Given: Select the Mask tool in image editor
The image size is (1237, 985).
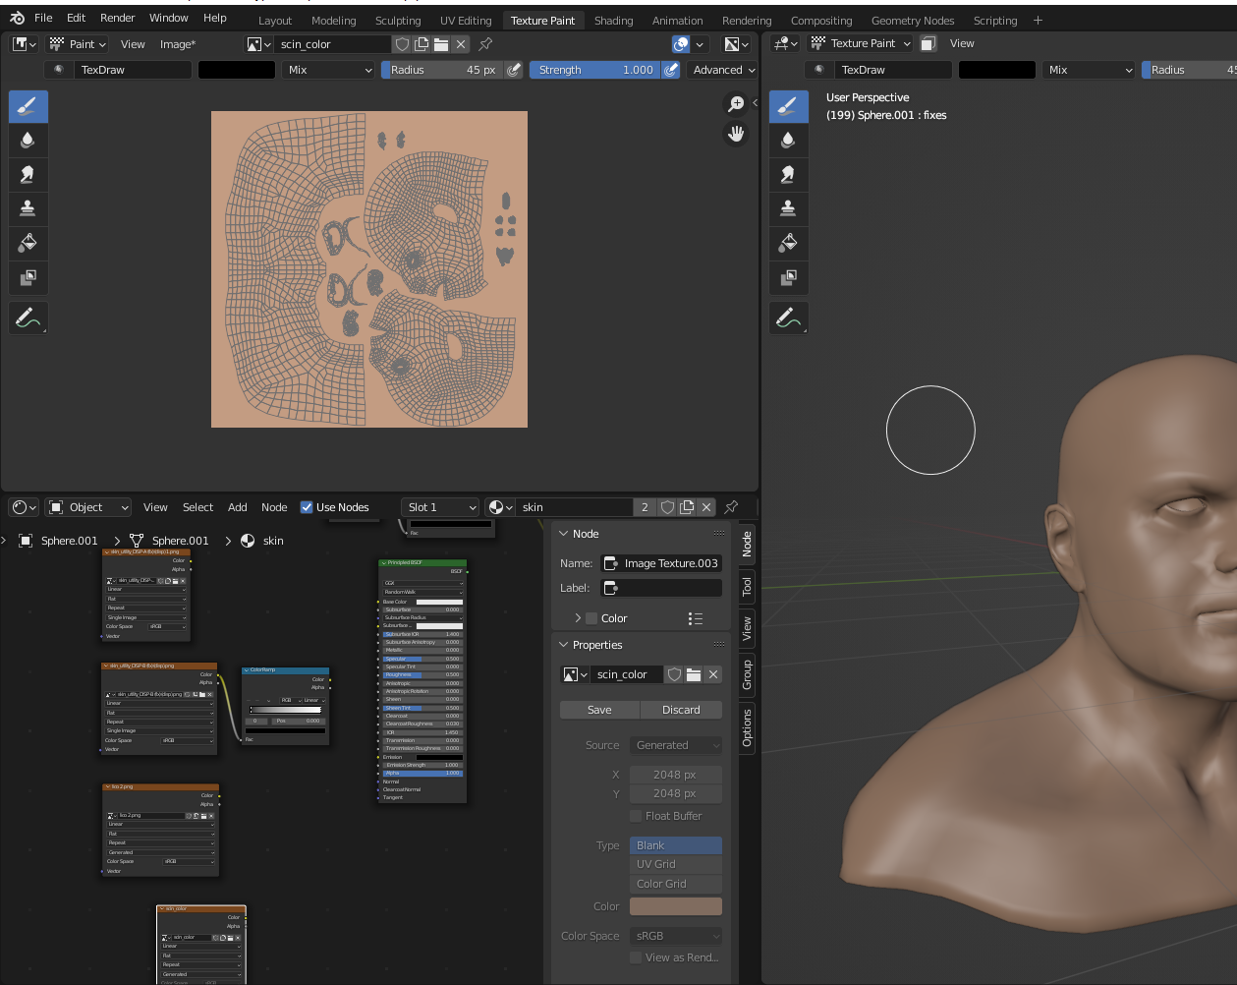Looking at the screenshot, I should [x=28, y=278].
